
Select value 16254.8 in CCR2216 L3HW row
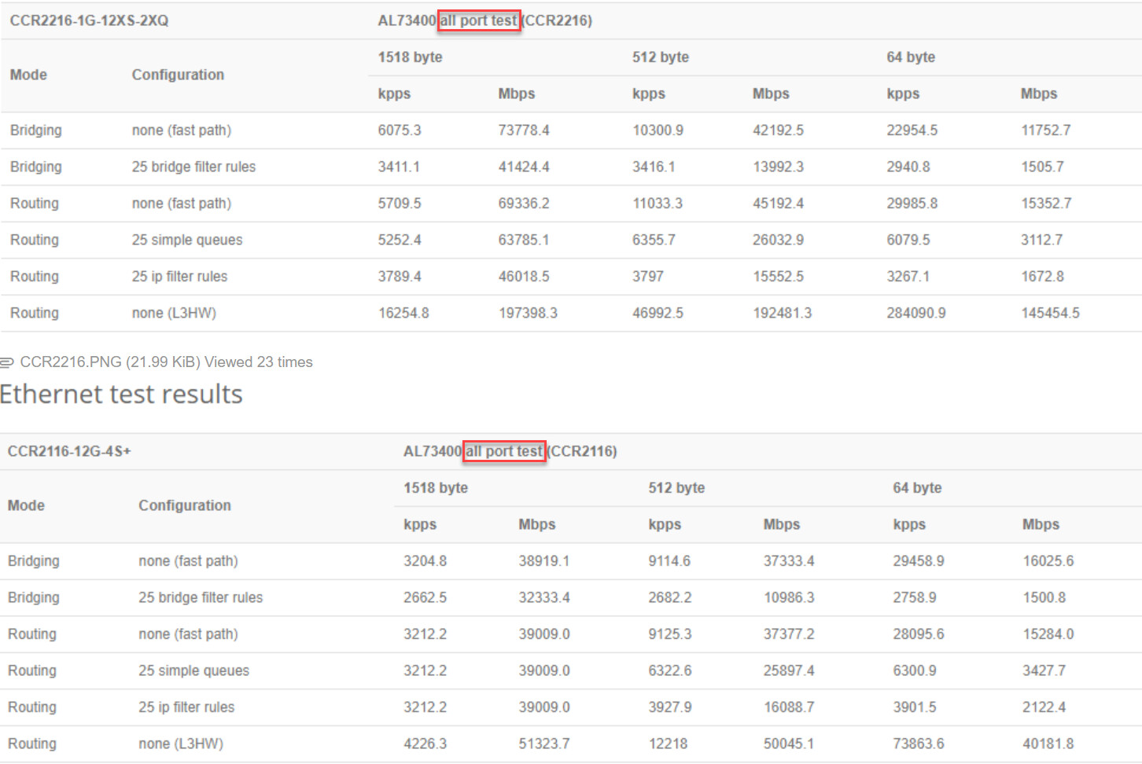tap(403, 313)
